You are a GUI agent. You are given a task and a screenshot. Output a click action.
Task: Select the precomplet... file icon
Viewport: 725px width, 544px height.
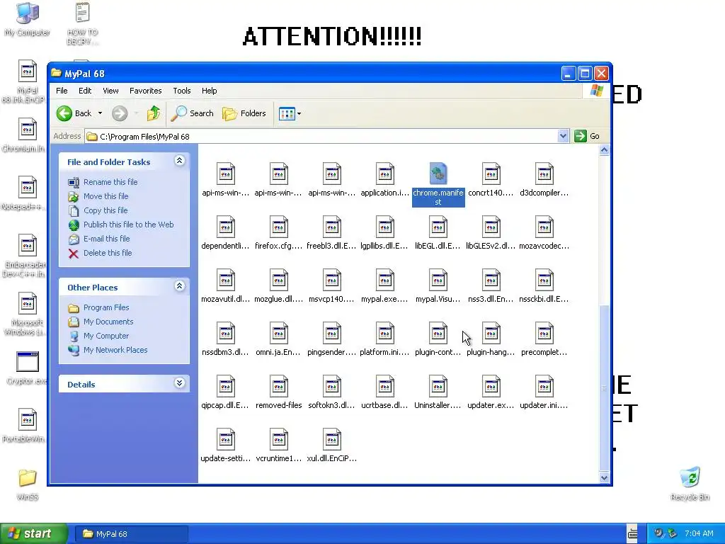(544, 333)
